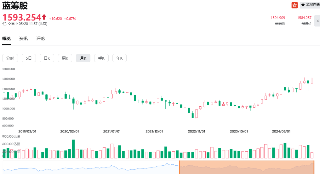The image size is (320, 177).
Task: Click the index value 1593.254
Action: pos(22,17)
